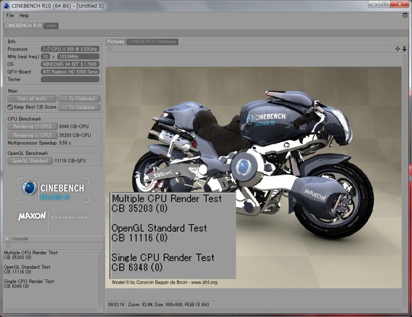The image size is (412, 317).
Task: Open the Help menu
Action: 24,16
